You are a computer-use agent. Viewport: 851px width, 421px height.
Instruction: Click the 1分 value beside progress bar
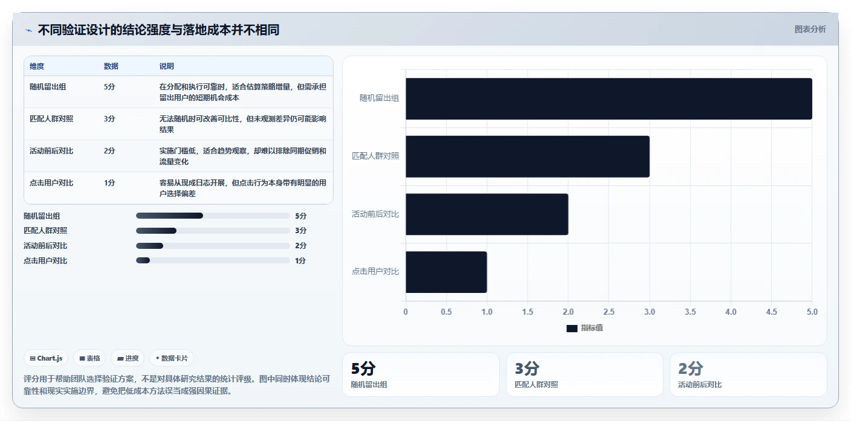coord(300,261)
